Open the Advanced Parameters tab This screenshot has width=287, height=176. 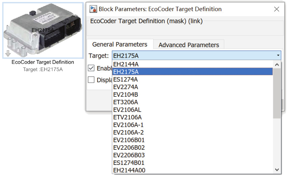[x=189, y=45]
